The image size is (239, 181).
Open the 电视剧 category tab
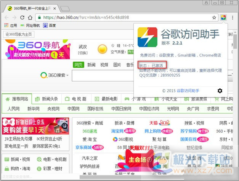point(75,99)
